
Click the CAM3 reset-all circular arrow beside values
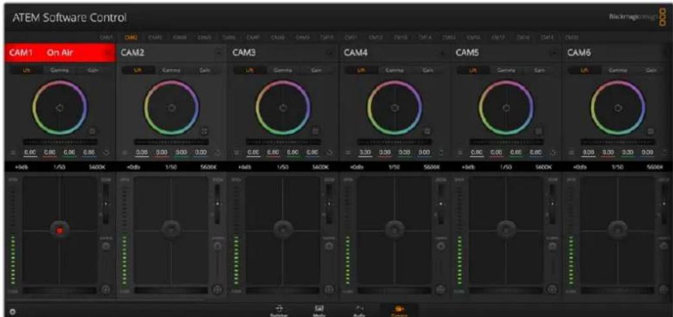330,151
